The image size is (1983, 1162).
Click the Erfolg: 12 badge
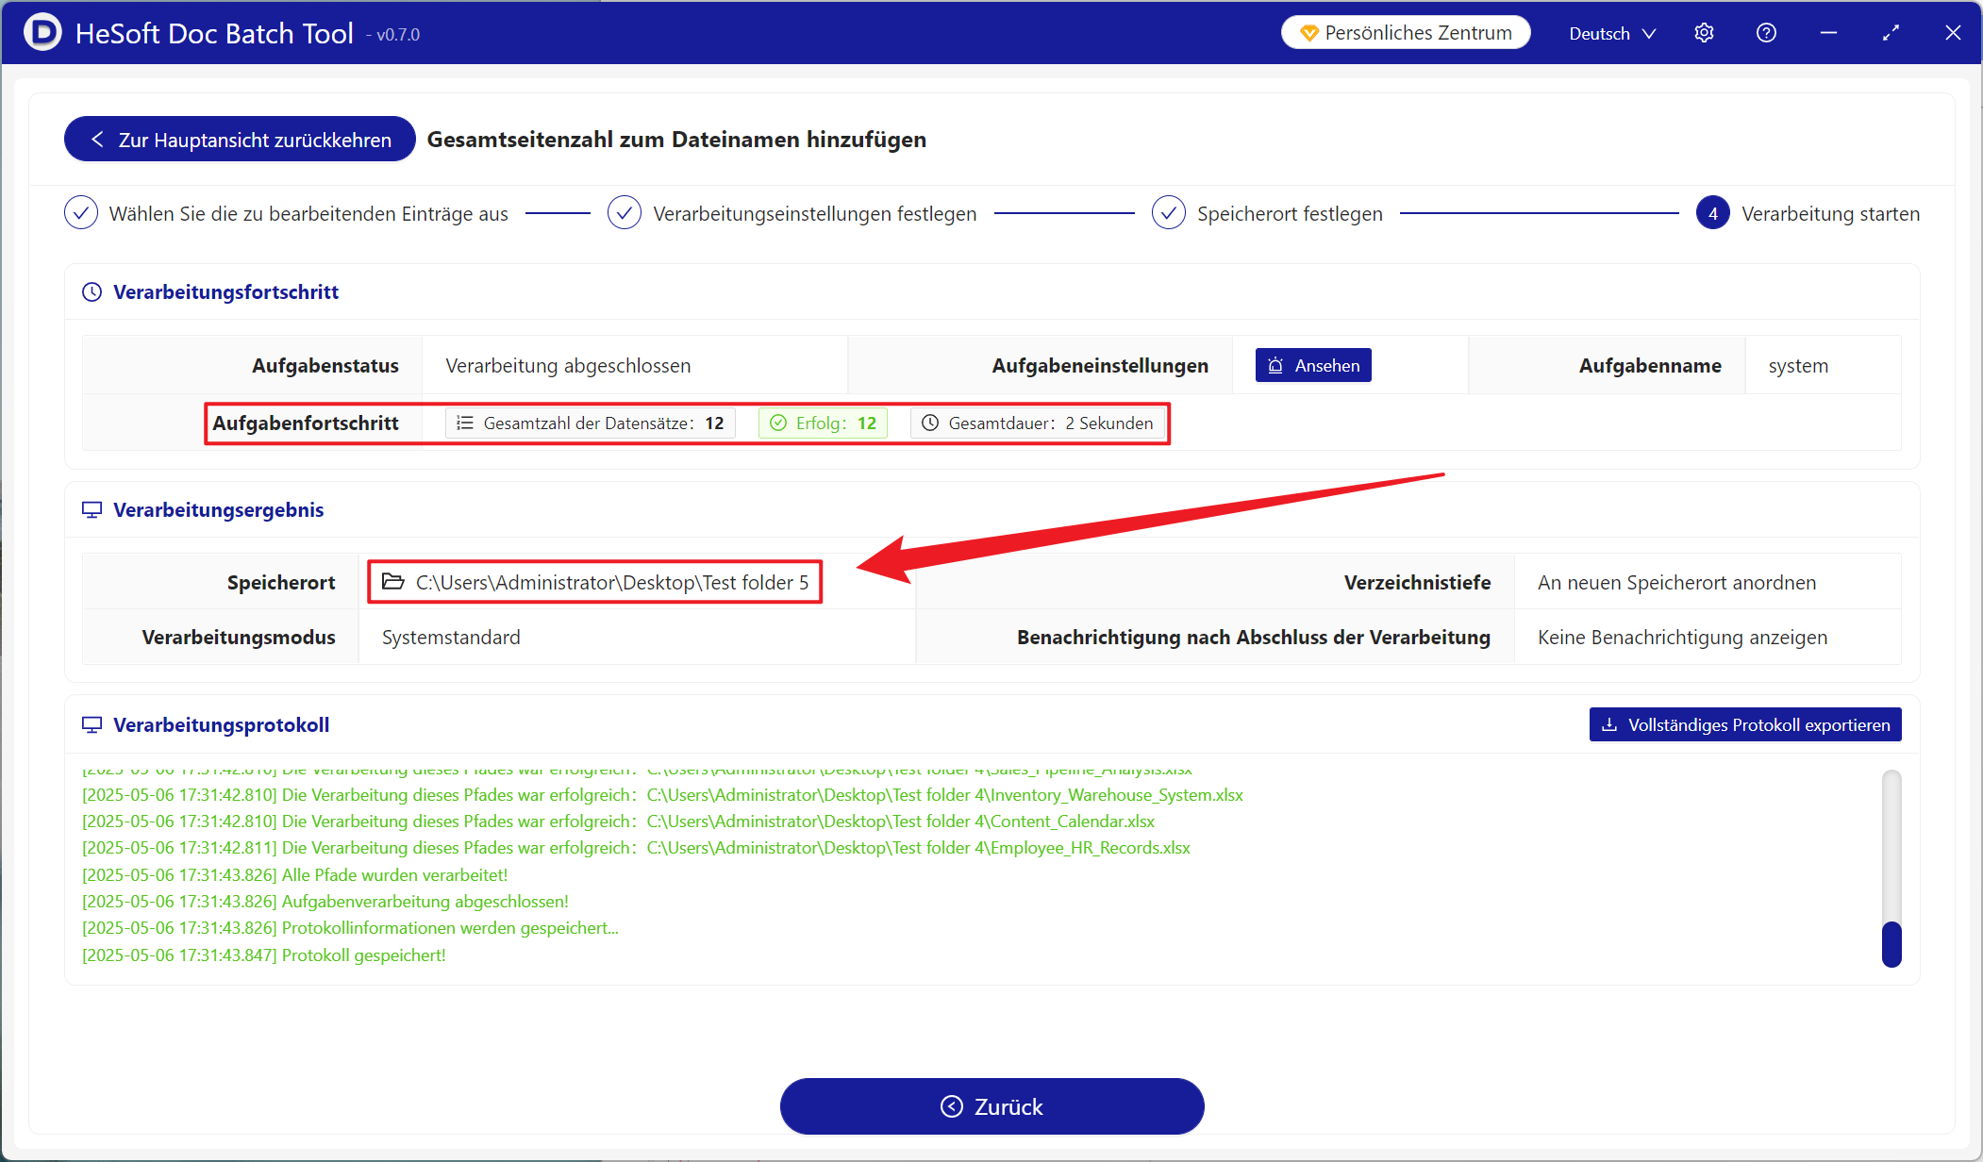coord(823,423)
